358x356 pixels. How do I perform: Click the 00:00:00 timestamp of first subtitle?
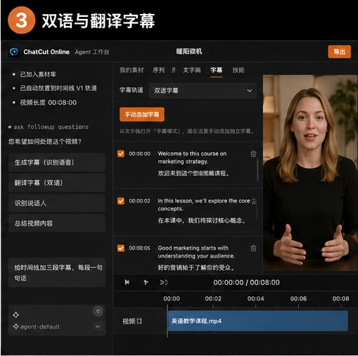(140, 154)
